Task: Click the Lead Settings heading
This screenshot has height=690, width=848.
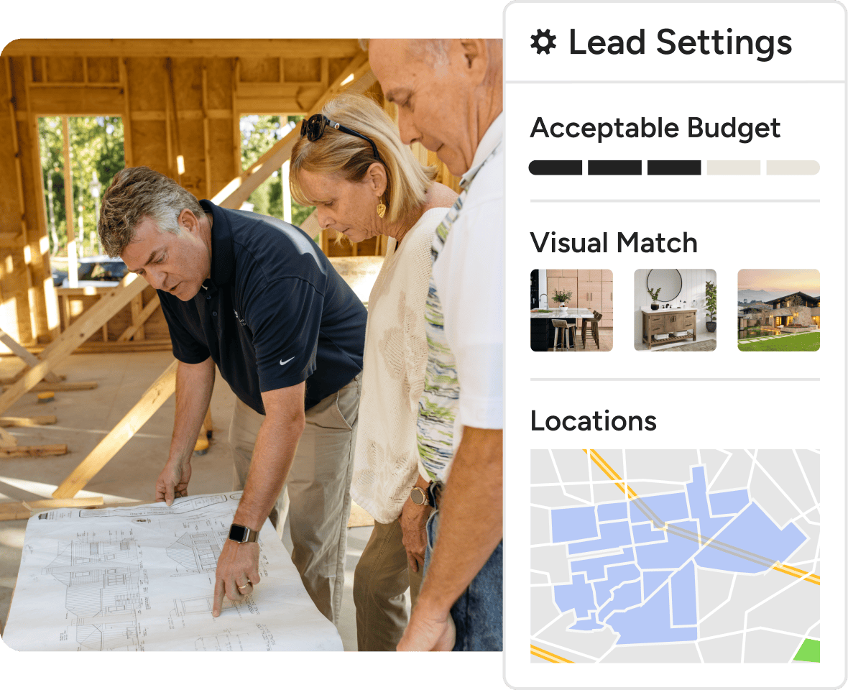Action: click(681, 42)
